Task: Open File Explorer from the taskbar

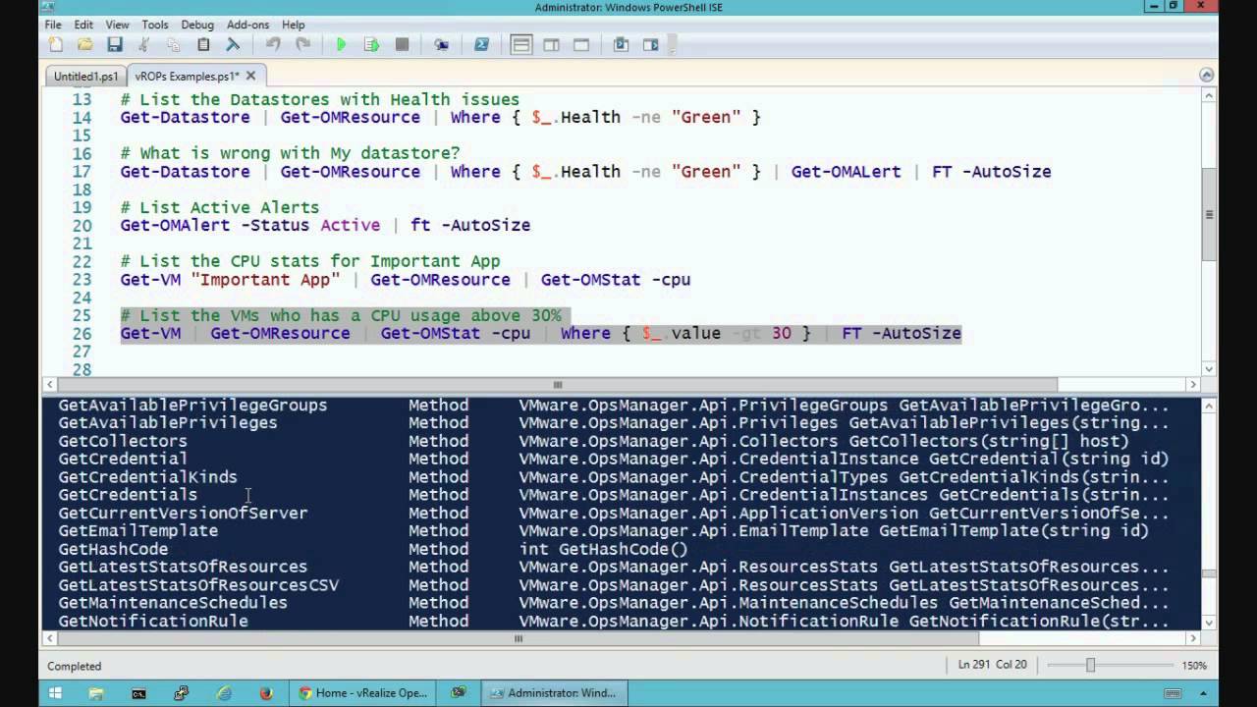Action: coord(96,693)
